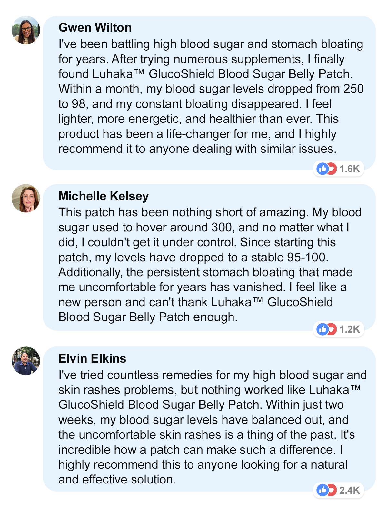Click the thumbs-up icon on Gwen Wilton's comment

pyautogui.click(x=322, y=169)
